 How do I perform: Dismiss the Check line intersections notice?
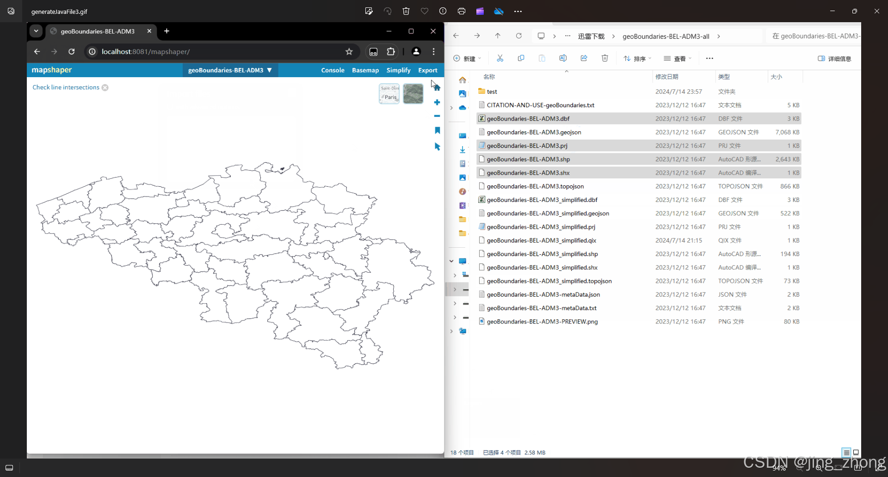[105, 87]
